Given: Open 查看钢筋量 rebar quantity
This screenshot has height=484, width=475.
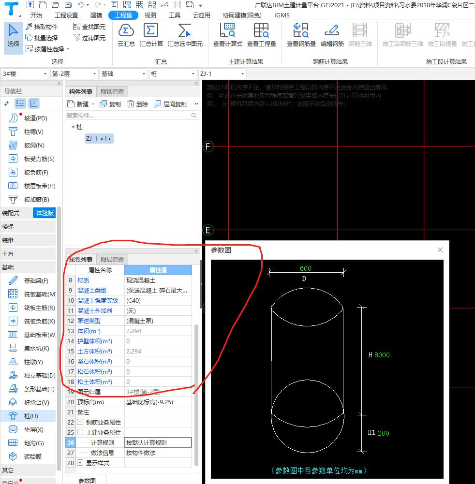Looking at the screenshot, I should (x=301, y=35).
